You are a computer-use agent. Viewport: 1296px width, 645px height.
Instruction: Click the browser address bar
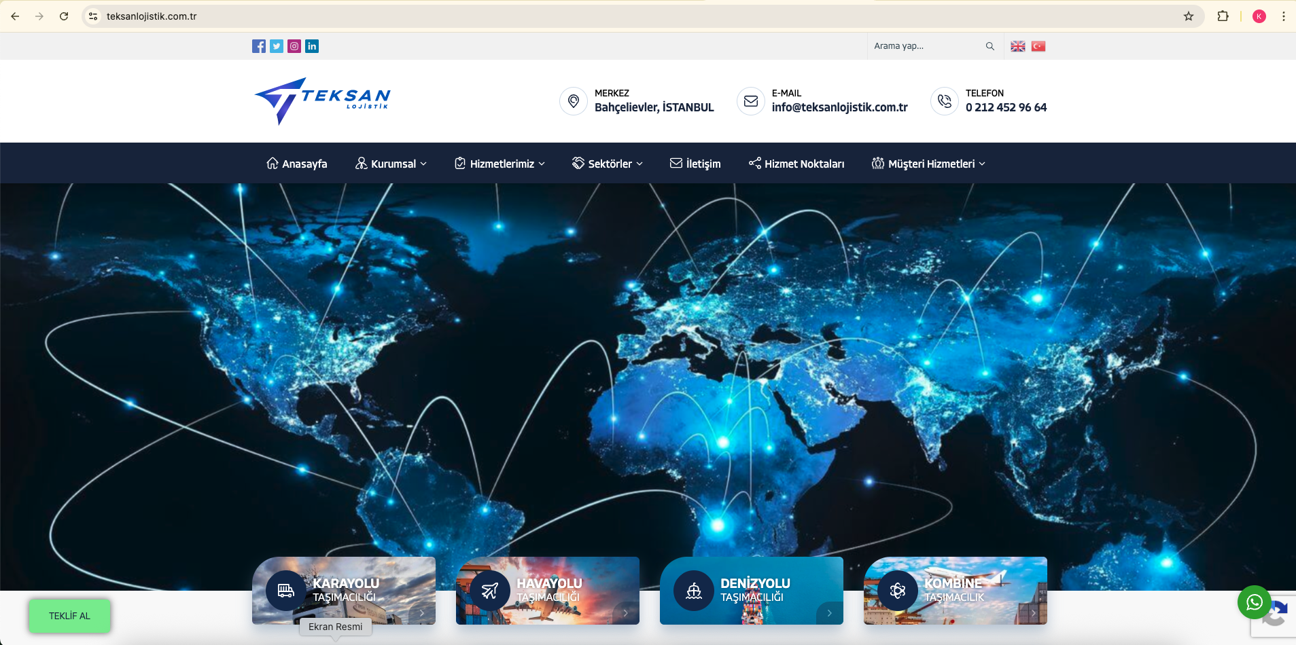(642, 16)
